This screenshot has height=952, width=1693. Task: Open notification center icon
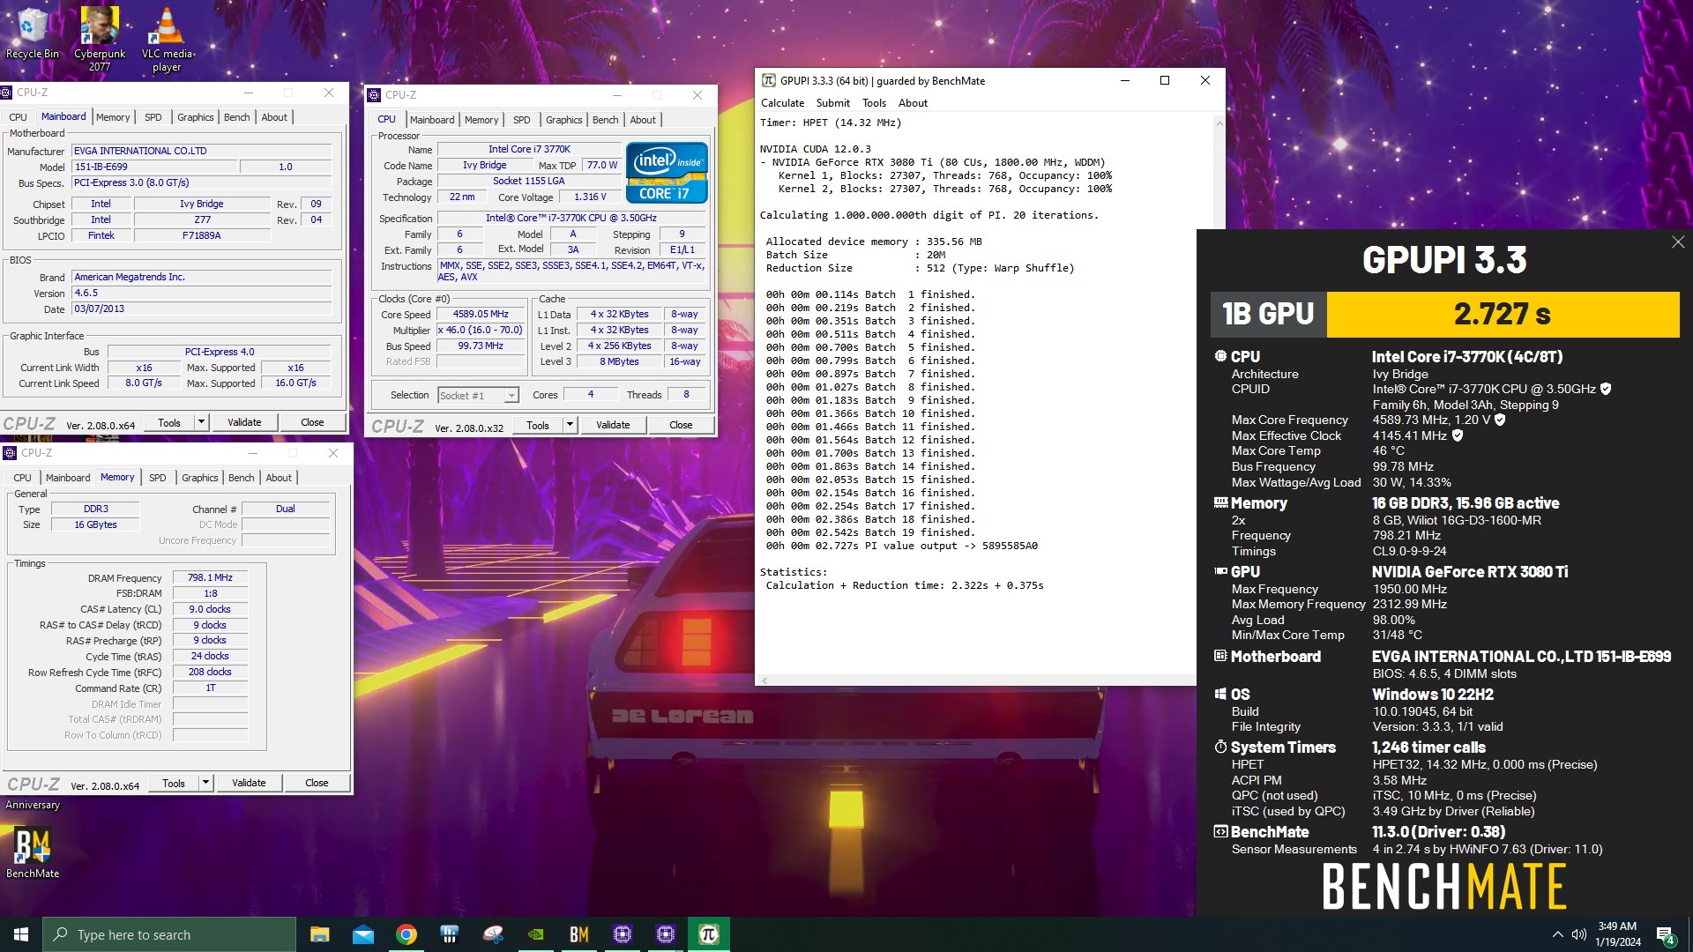pos(1666,934)
